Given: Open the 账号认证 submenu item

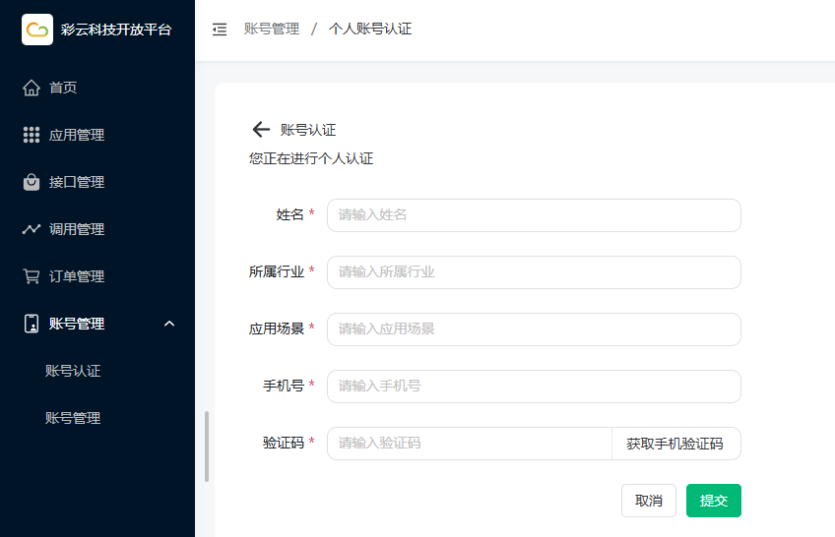Looking at the screenshot, I should (x=73, y=371).
